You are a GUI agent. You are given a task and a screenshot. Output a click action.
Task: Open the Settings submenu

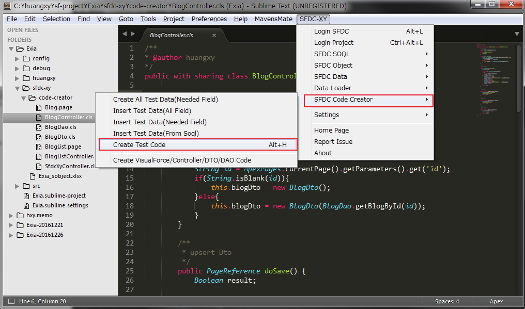(365, 115)
